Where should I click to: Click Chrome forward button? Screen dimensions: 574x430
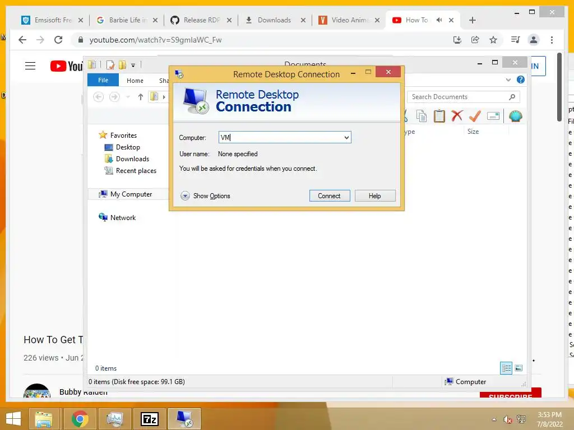(x=40, y=40)
